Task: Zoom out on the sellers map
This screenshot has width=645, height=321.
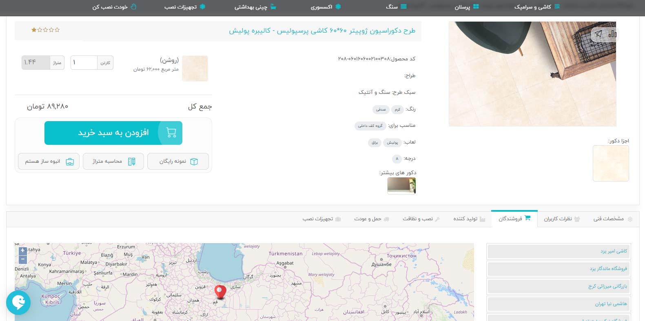Action: click(x=23, y=259)
